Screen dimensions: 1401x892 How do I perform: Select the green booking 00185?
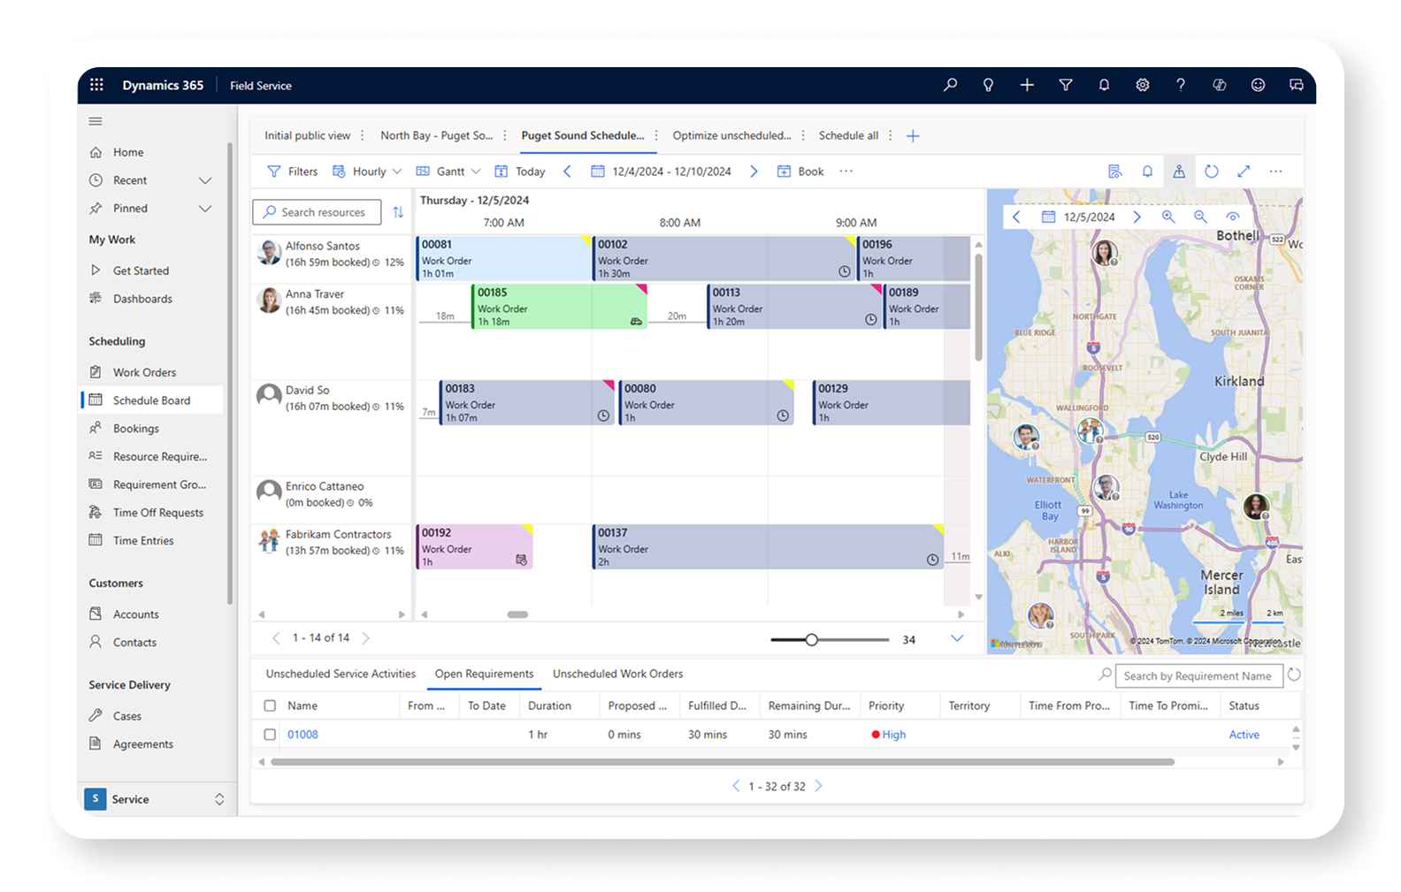pos(560,307)
